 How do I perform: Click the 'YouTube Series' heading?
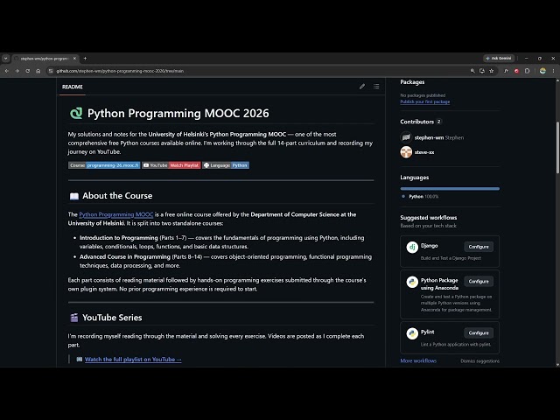tap(112, 318)
